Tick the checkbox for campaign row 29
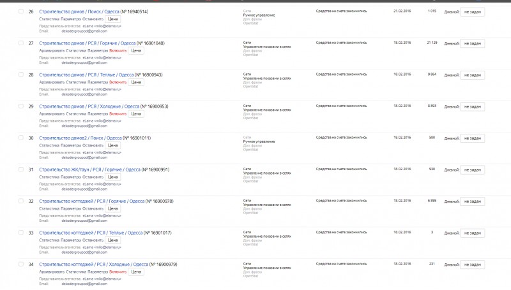 [21, 106]
